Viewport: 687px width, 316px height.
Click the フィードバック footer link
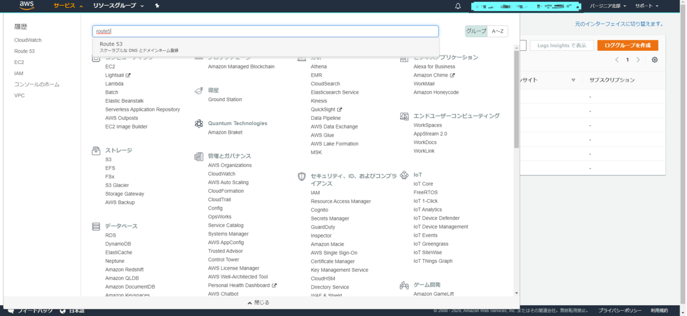coord(35,310)
